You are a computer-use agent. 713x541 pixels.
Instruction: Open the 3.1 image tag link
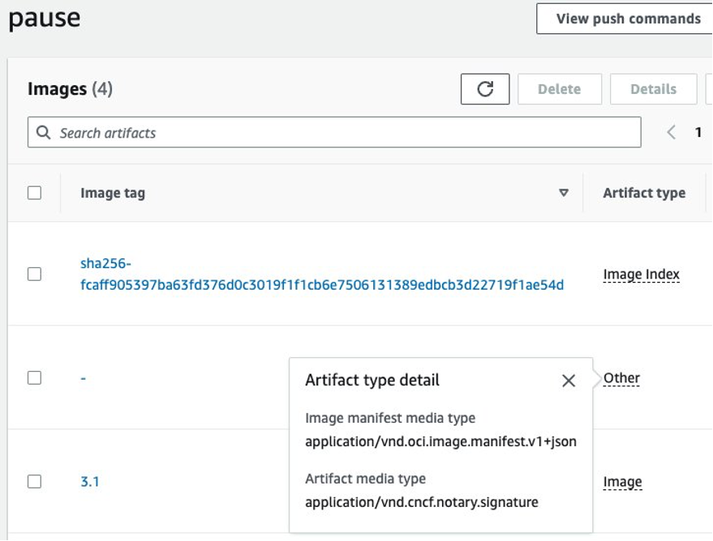pos(90,481)
